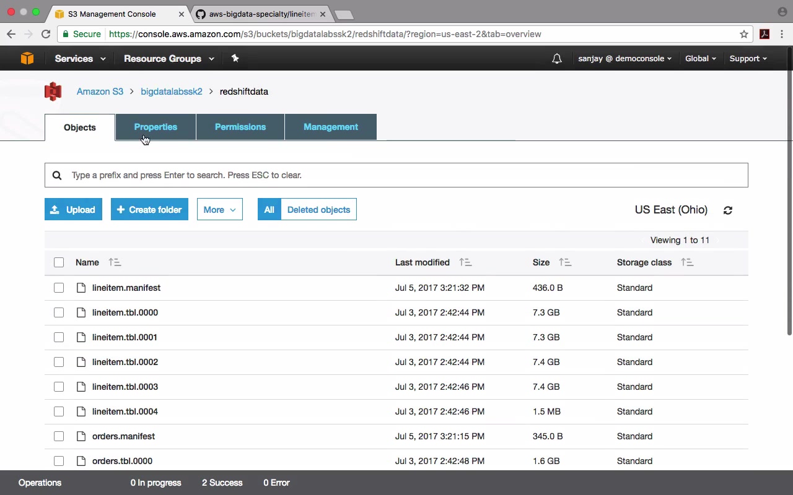Bookmark this page with the star

click(744, 34)
